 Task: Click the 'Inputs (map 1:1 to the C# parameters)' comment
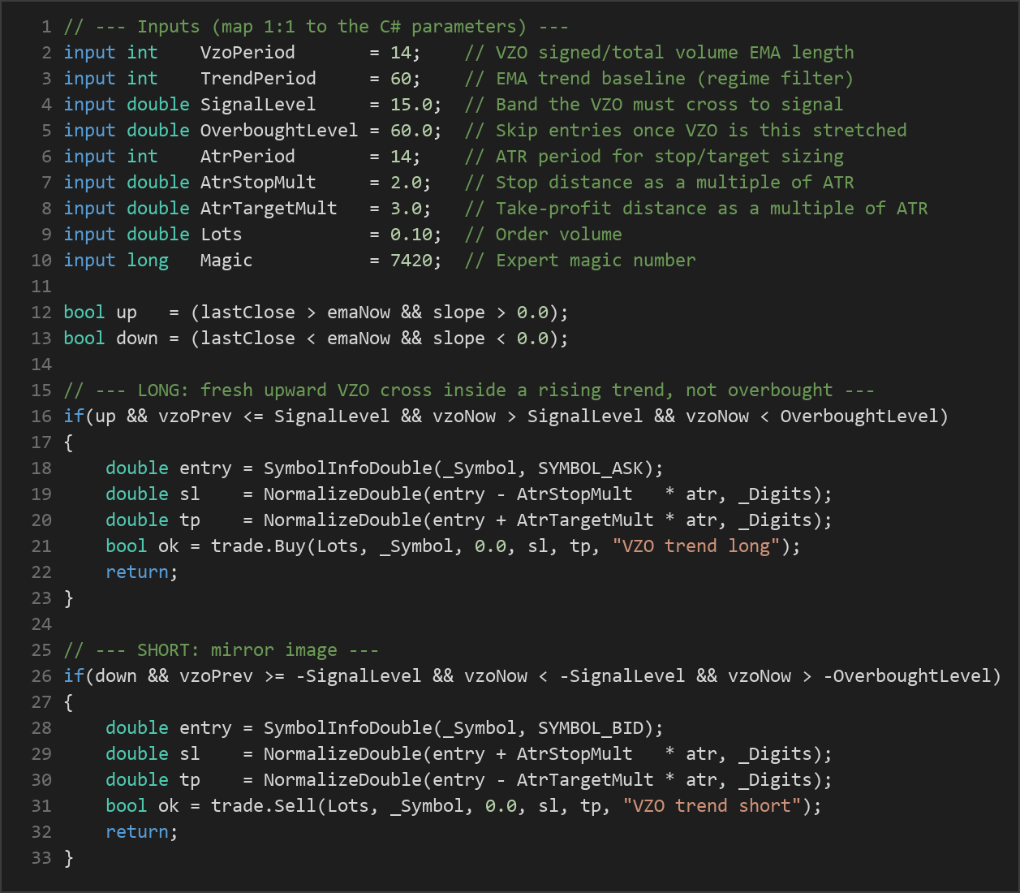click(332, 27)
